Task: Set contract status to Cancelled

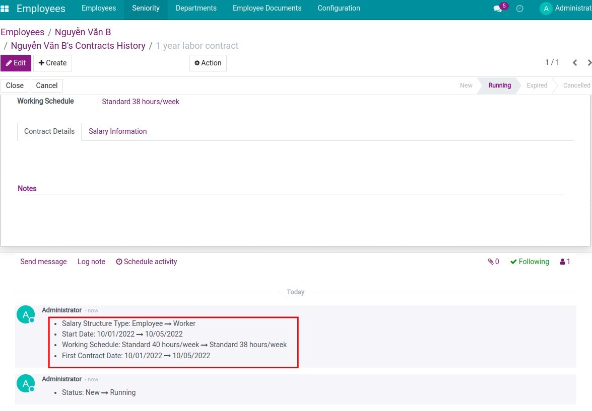Action: (x=576, y=86)
